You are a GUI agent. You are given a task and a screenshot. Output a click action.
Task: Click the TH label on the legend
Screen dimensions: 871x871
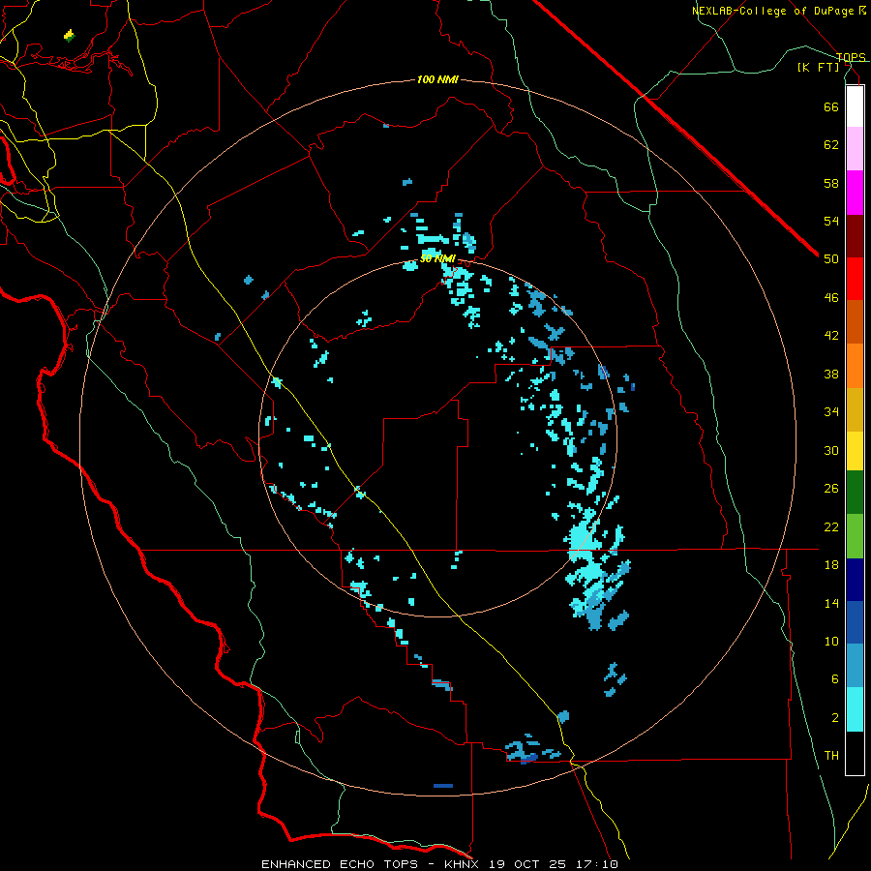click(831, 756)
